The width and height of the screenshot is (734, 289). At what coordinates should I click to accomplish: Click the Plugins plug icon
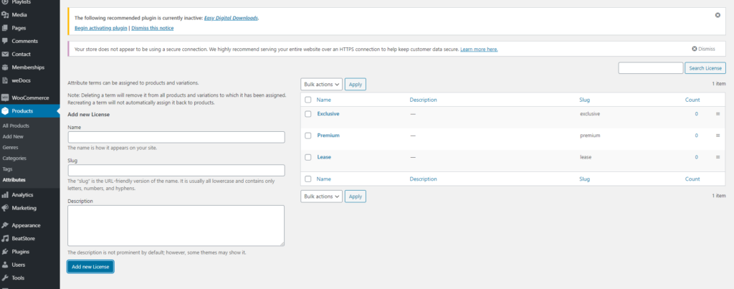tap(5, 252)
